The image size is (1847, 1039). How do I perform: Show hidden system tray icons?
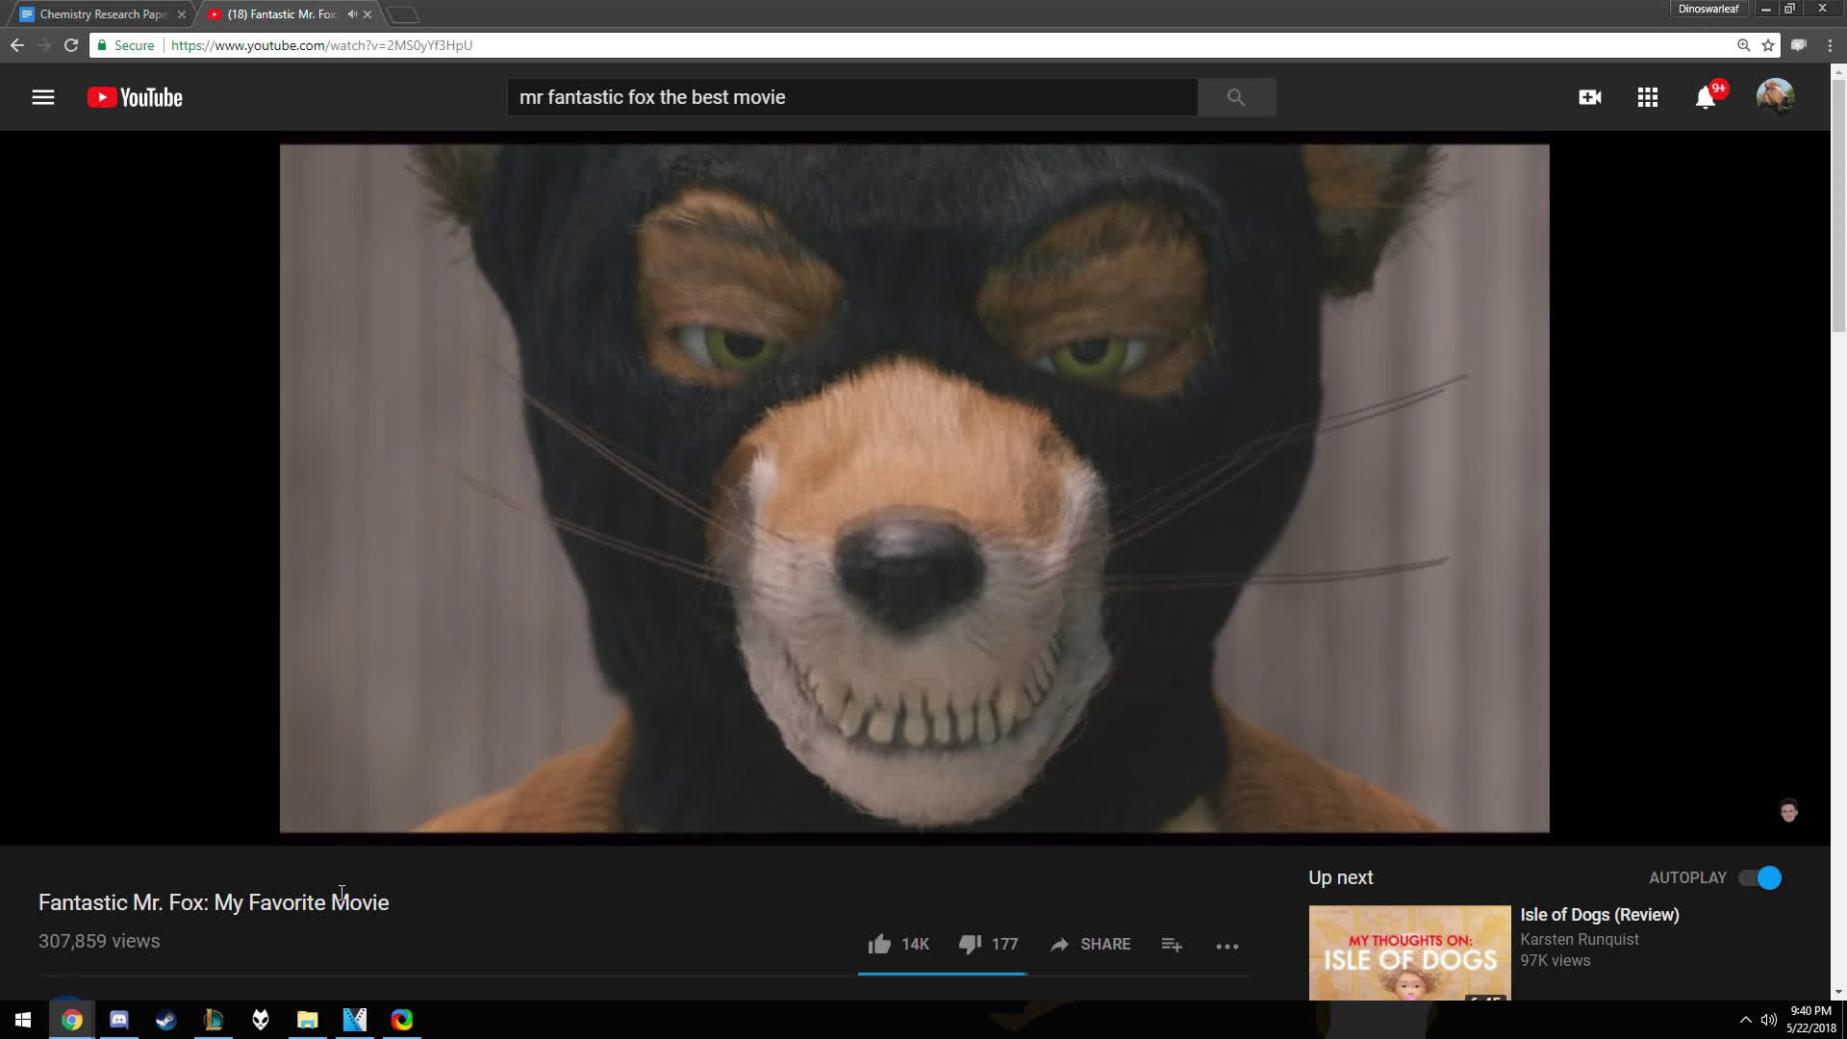(x=1745, y=1020)
